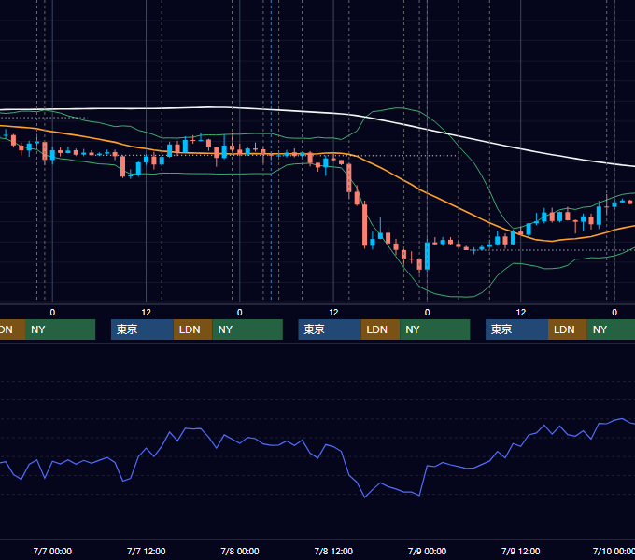Click the 7/7 00:00 time axis label
Screen dimensions: 635x560
(x=52, y=551)
